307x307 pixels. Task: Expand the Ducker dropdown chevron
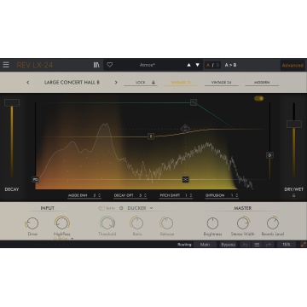click(151, 208)
